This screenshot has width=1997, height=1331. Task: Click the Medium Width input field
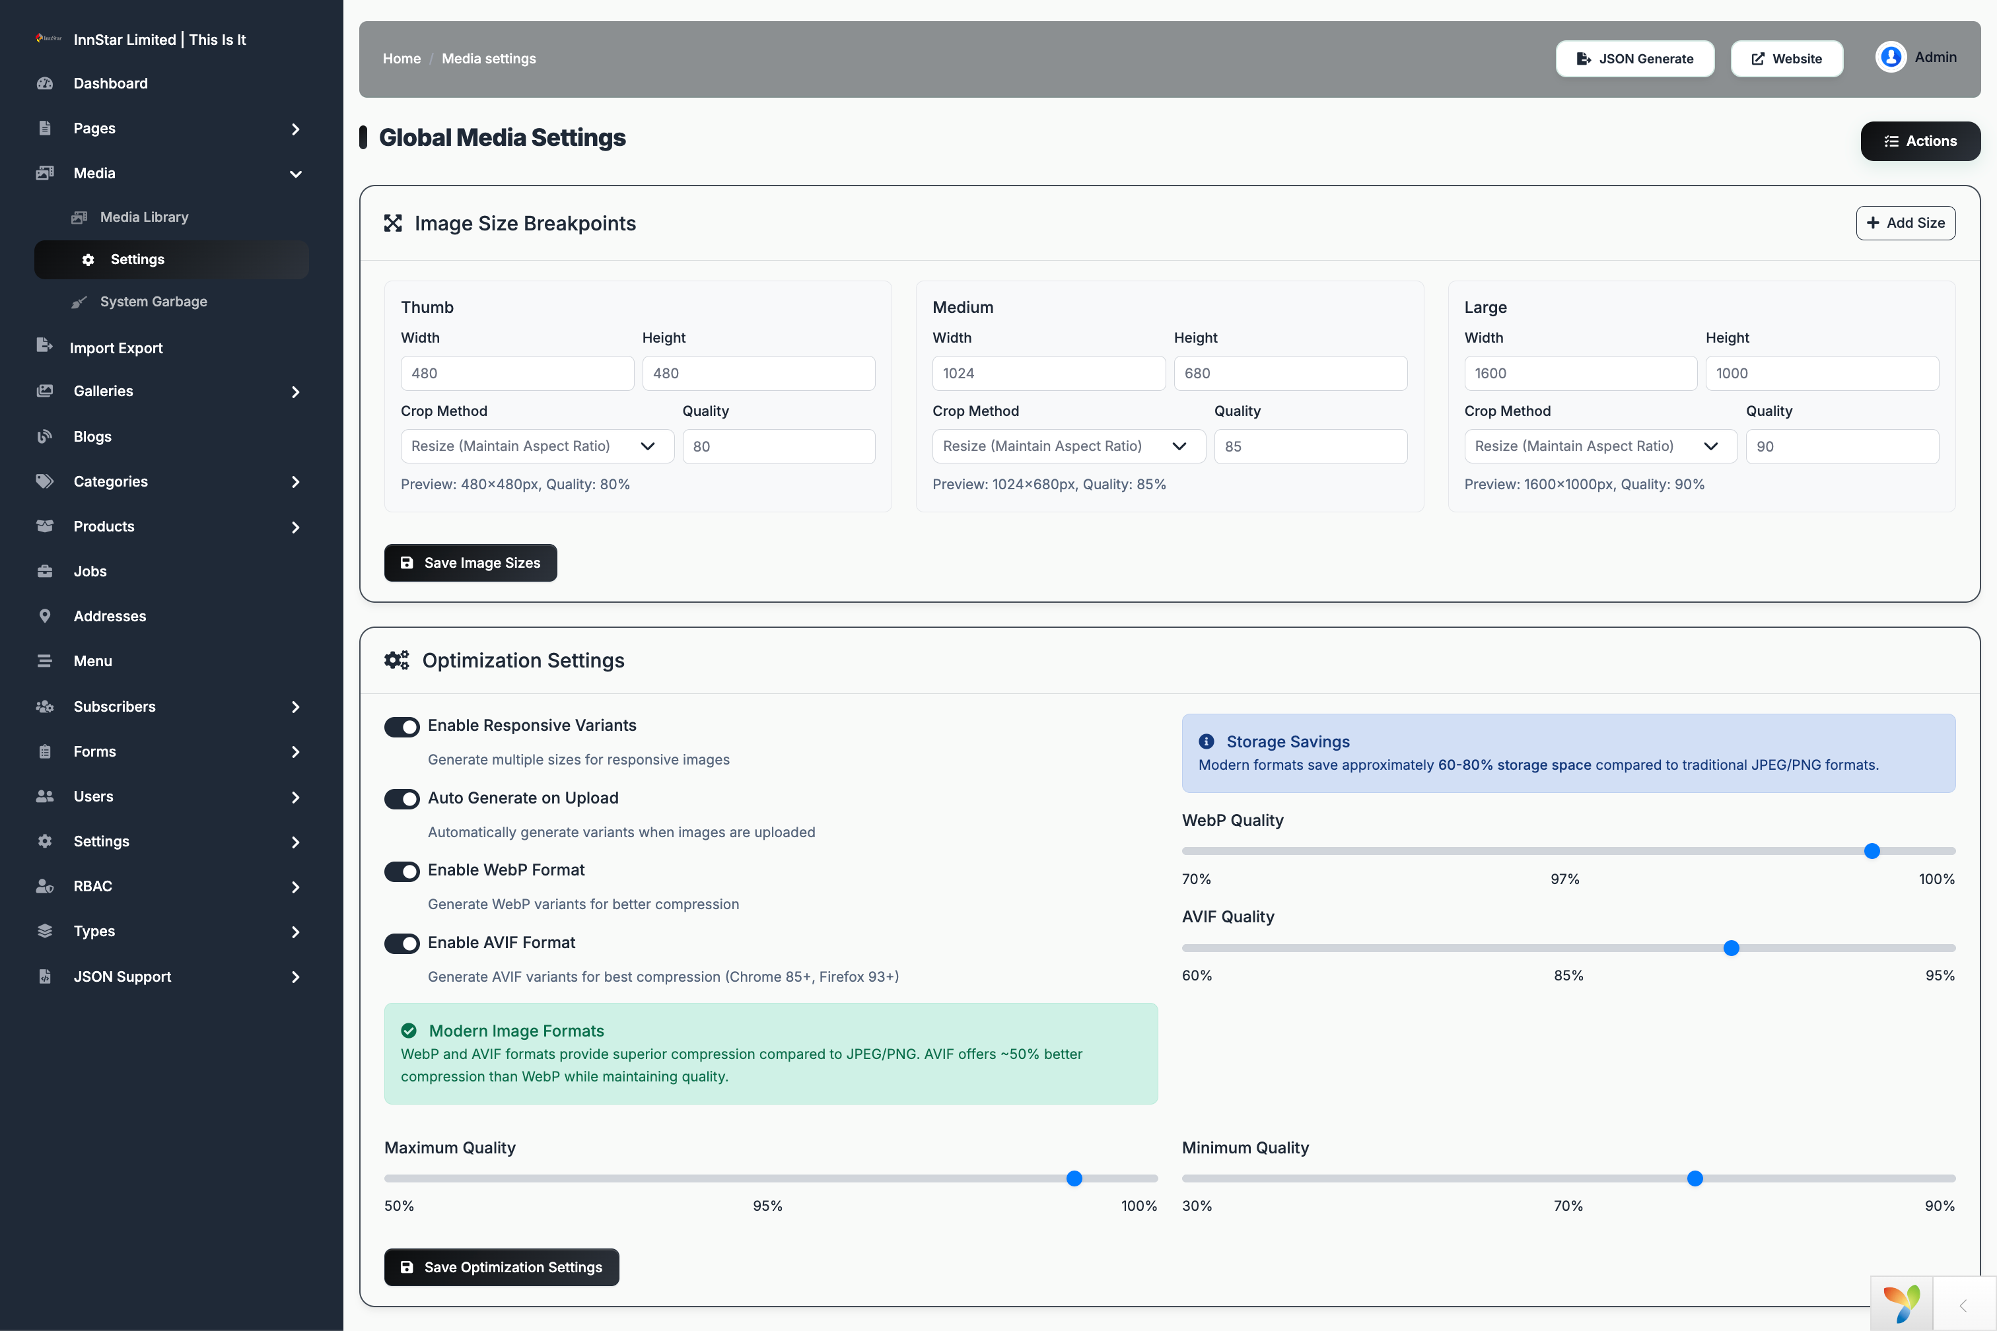1048,374
